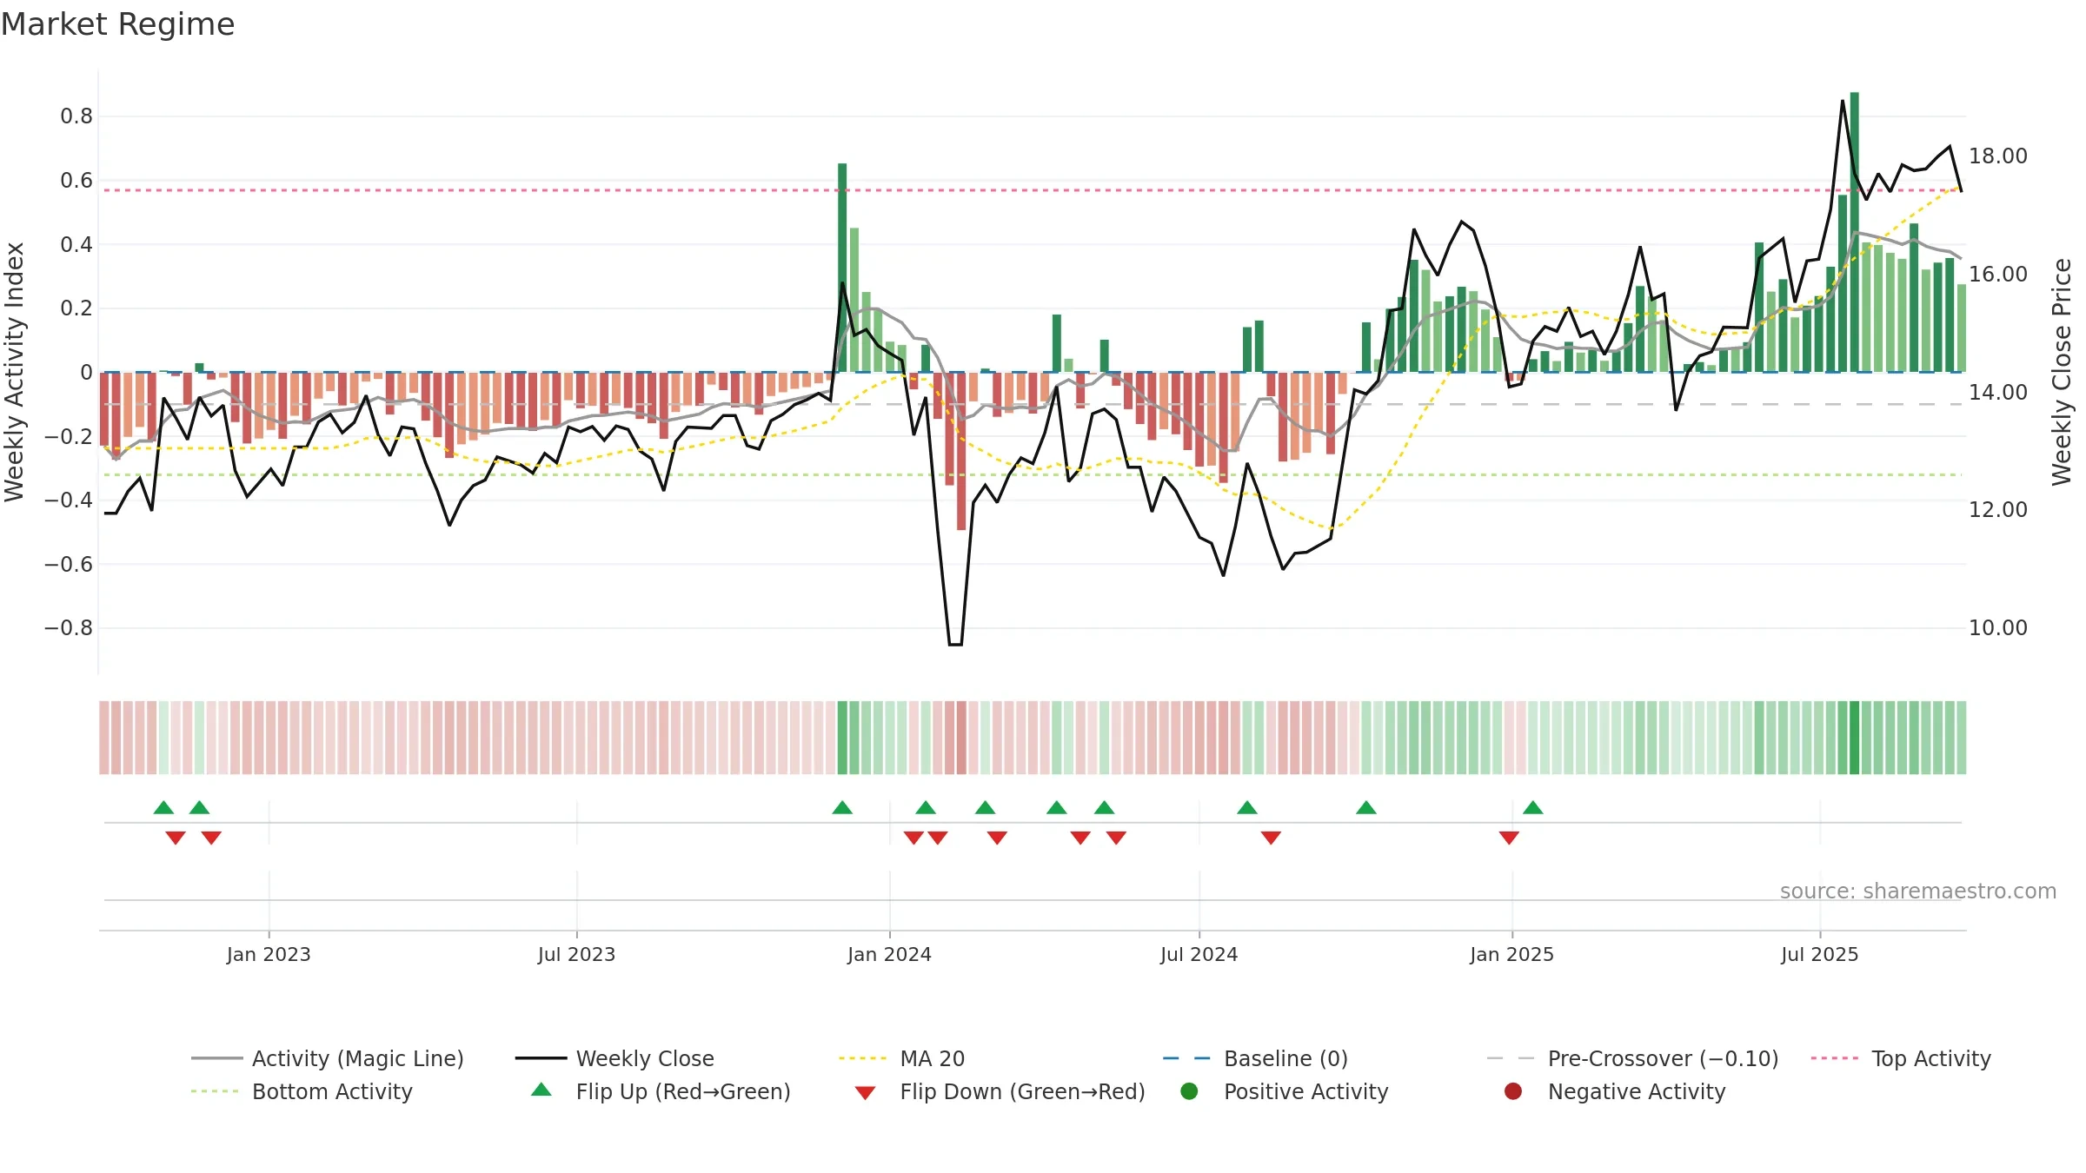Click the Jan 2024 axis label
Image resolution: width=2086 pixels, height=1173 pixels.
click(889, 954)
